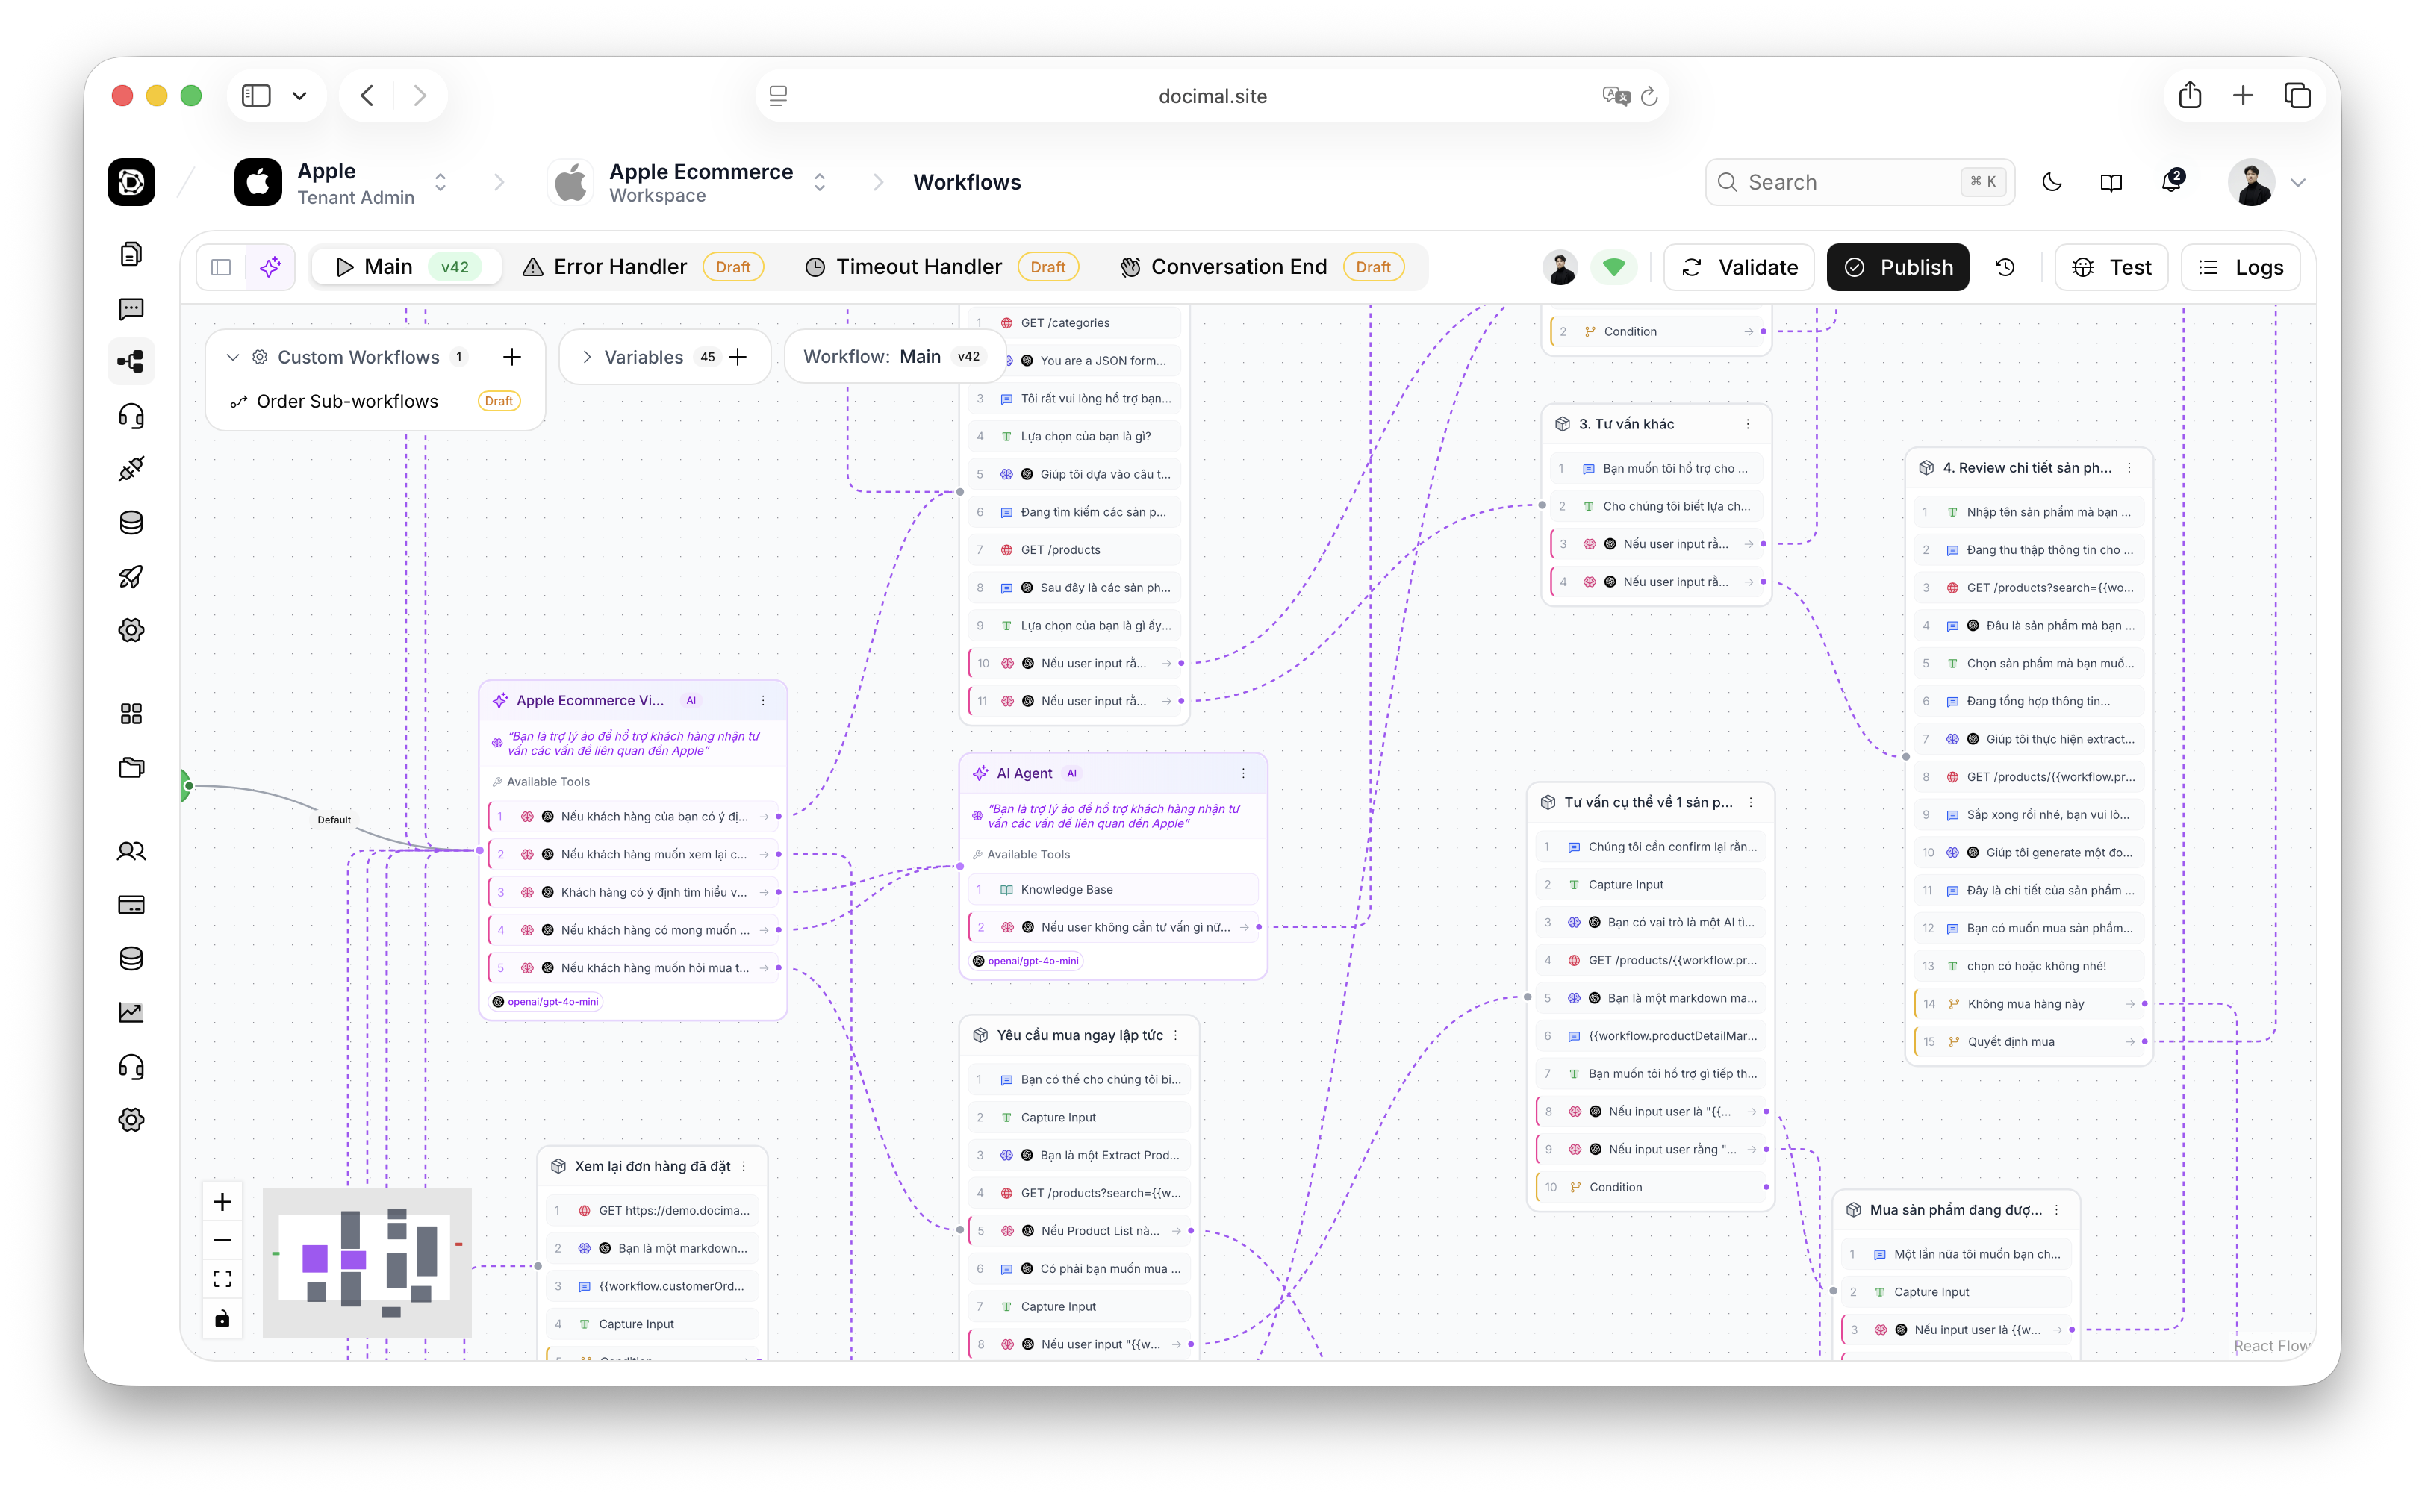Click the Validate button
Image resolution: width=2425 pixels, height=1496 pixels.
click(1738, 267)
